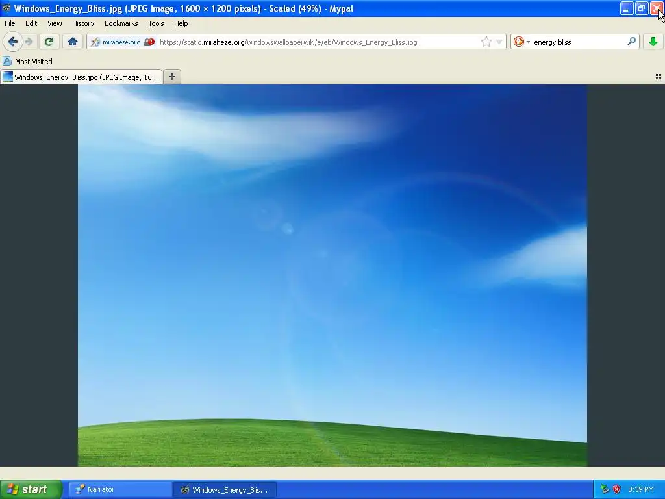This screenshot has width=665, height=499.
Task: Click the Mypal raccoon icon in title bar
Action: coord(6,8)
